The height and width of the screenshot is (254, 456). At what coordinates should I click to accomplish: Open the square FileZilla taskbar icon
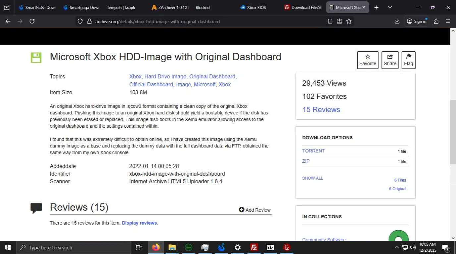click(254, 247)
